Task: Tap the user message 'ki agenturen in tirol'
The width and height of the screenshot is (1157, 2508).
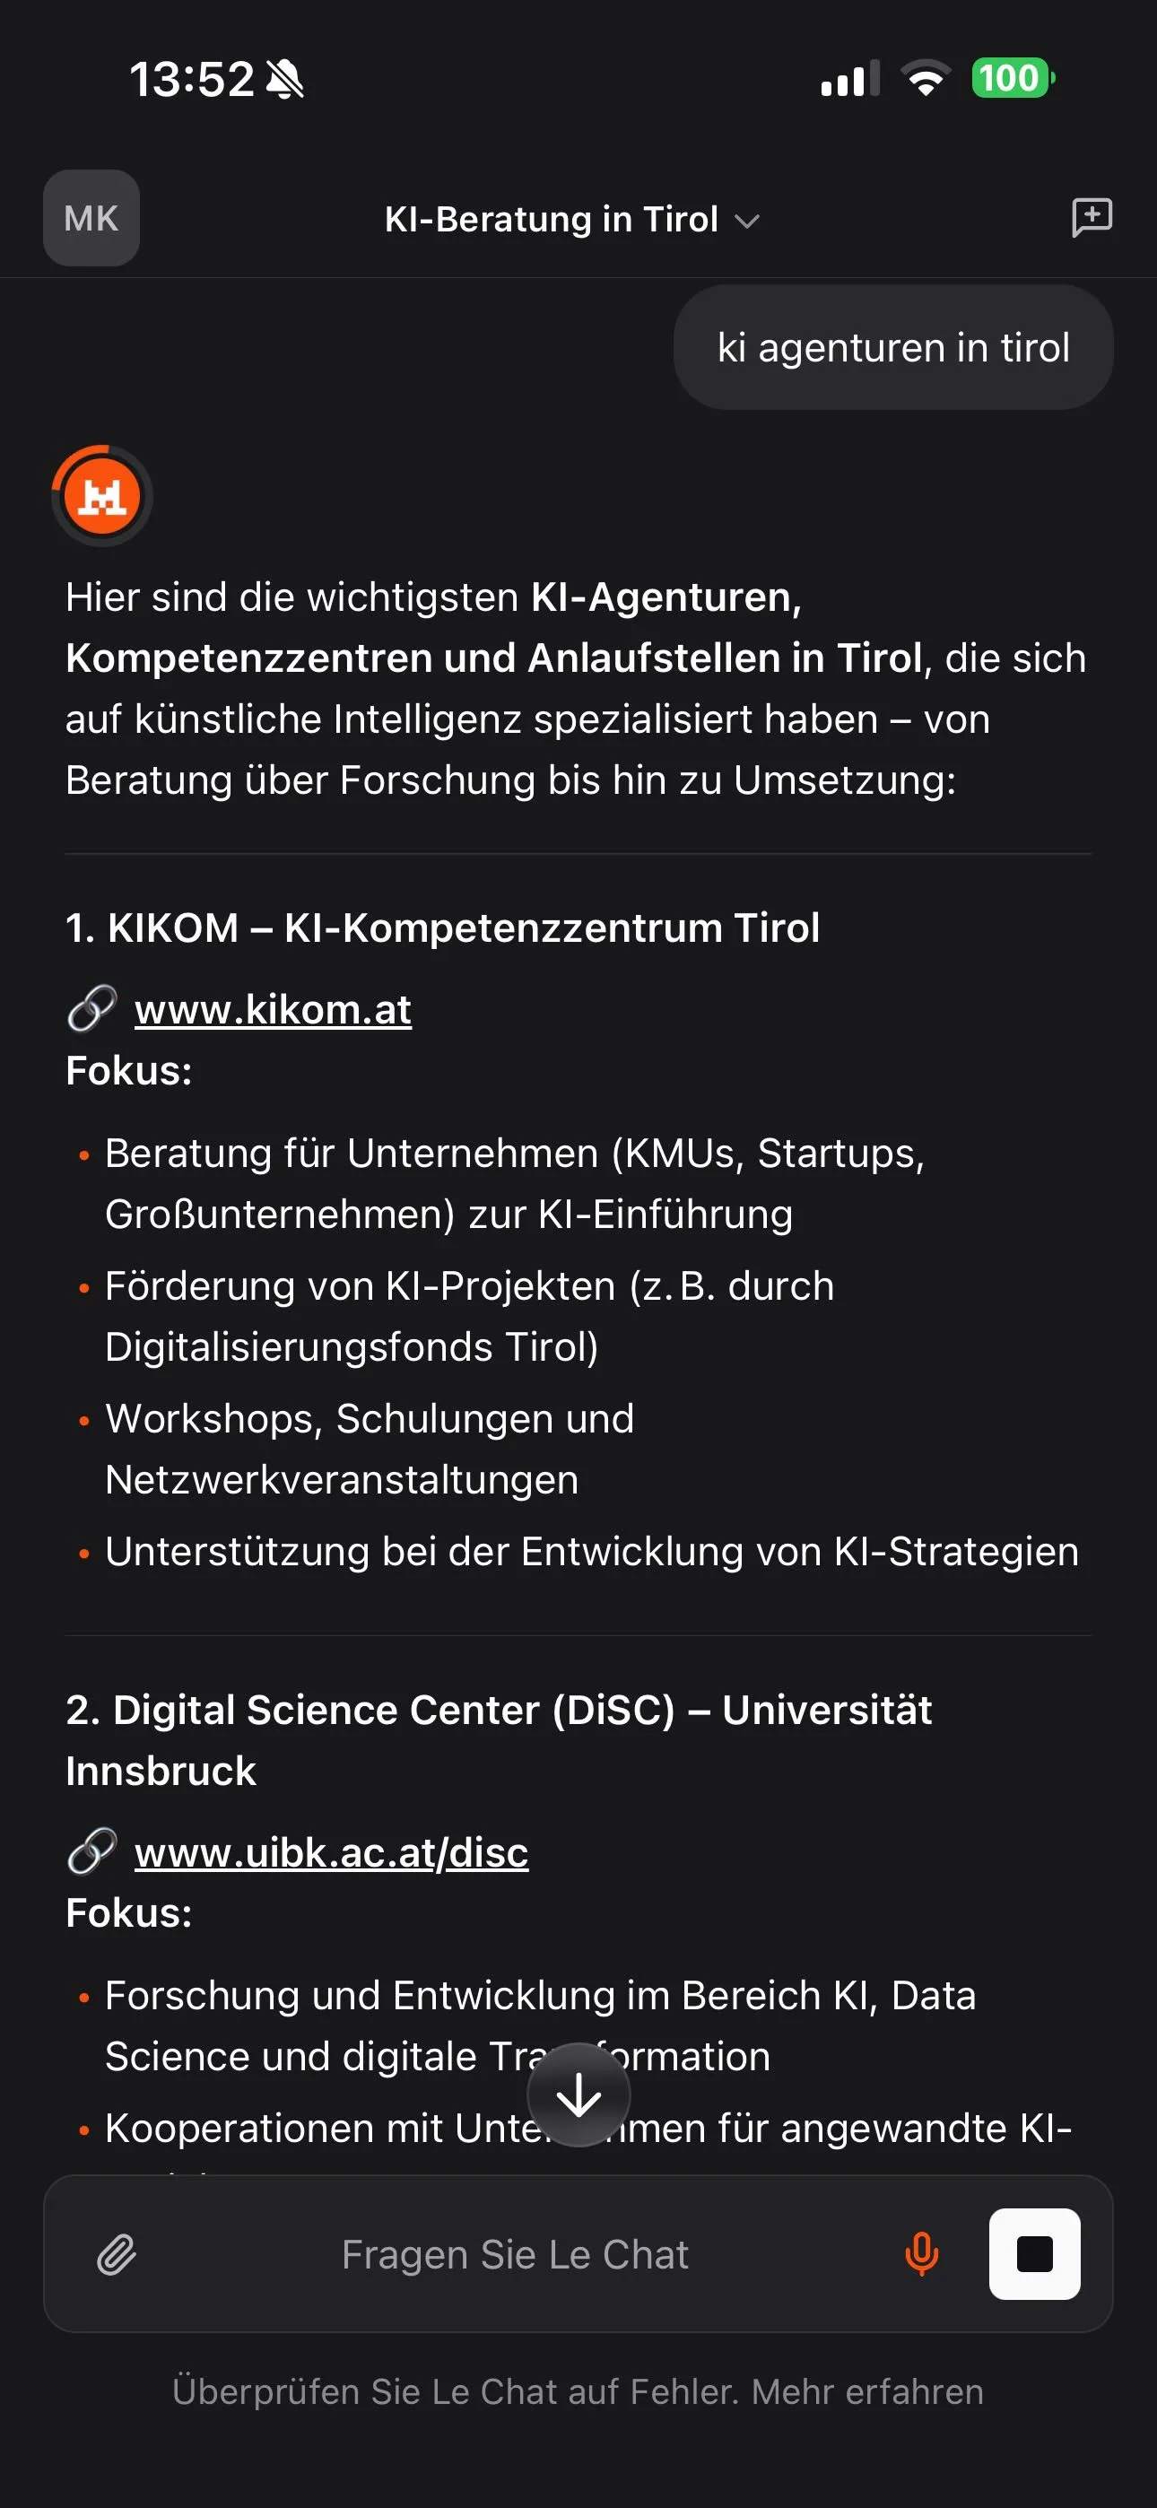Action: 893,347
